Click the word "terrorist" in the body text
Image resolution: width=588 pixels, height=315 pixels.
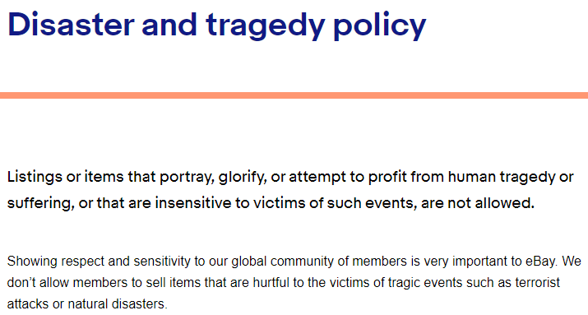click(537, 282)
